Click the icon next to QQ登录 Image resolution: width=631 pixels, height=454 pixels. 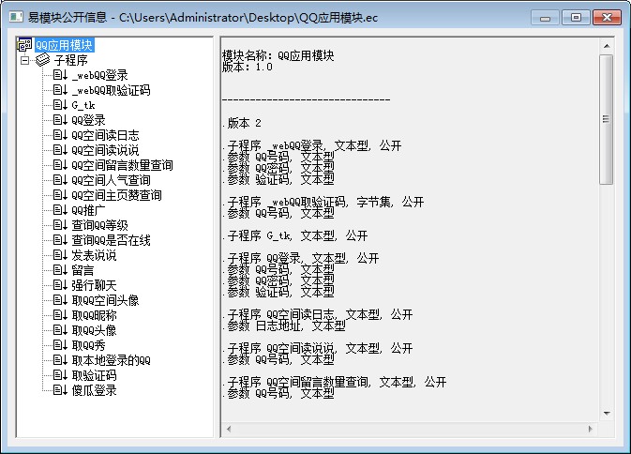[x=60, y=120]
